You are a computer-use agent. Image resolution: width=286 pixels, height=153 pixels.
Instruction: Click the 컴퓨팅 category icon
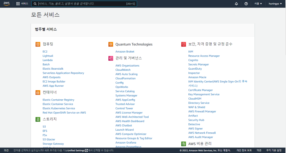38,44
